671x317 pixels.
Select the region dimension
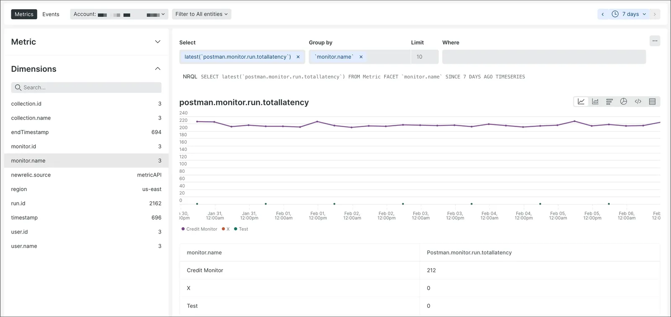[86, 189]
